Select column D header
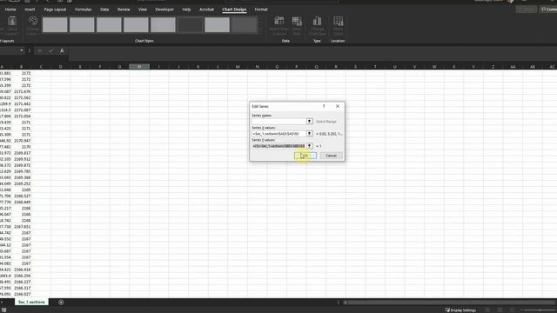Screen dimensions: 557x313 point(60,67)
